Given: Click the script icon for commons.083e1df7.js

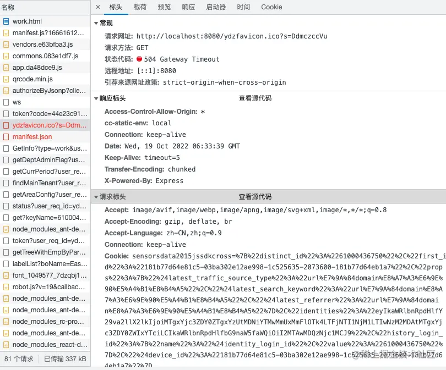Looking at the screenshot, I should point(6,56).
